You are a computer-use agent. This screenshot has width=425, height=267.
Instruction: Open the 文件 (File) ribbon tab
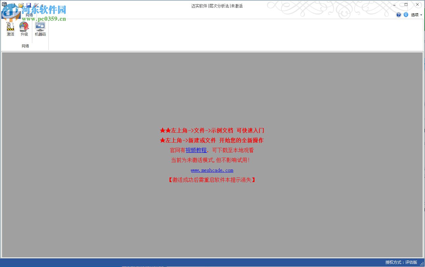click(11, 15)
